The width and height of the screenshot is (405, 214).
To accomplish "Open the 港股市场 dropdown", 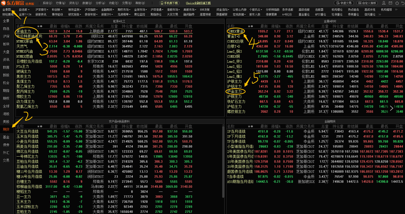I will click(x=173, y=10).
